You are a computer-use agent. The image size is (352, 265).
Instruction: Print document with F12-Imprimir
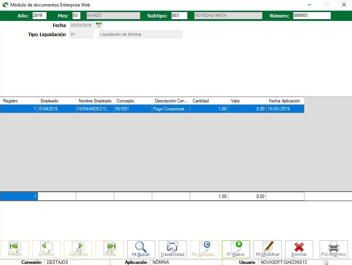click(333, 249)
